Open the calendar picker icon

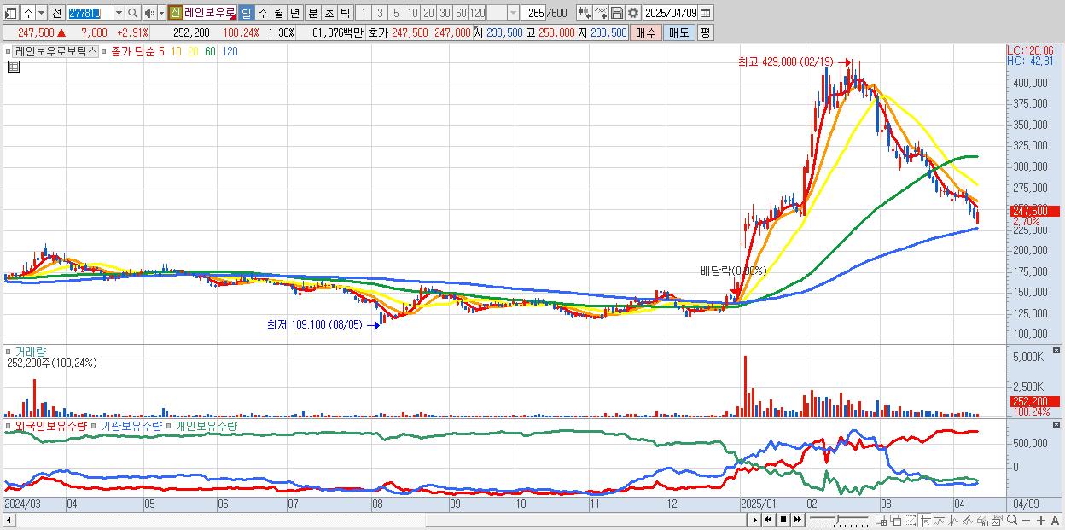pos(706,13)
